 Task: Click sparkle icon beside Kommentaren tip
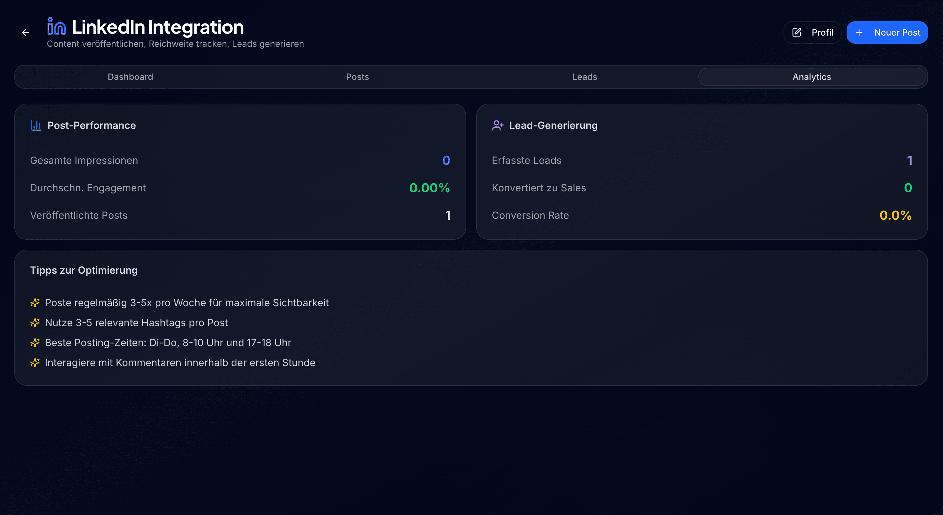[35, 363]
